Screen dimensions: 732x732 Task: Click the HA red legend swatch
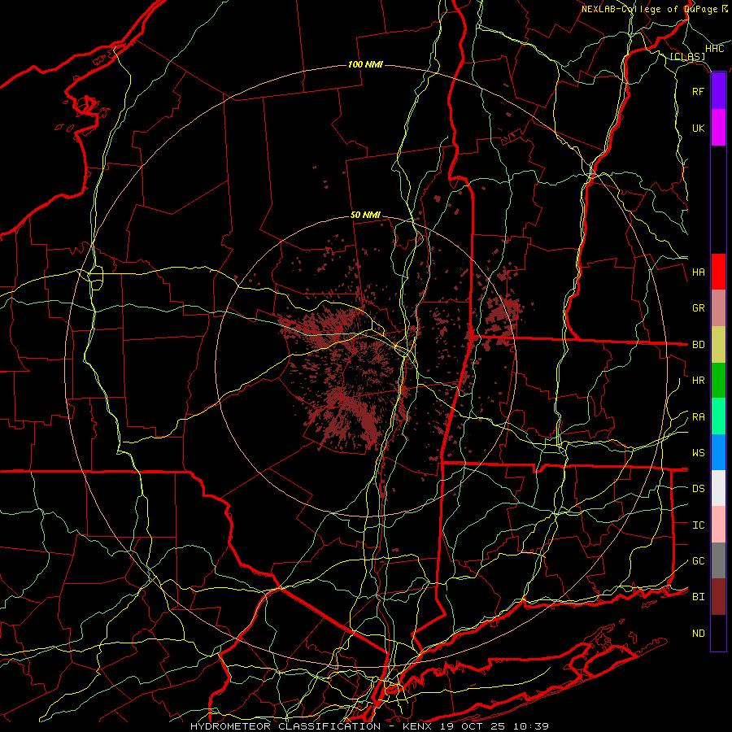click(718, 272)
